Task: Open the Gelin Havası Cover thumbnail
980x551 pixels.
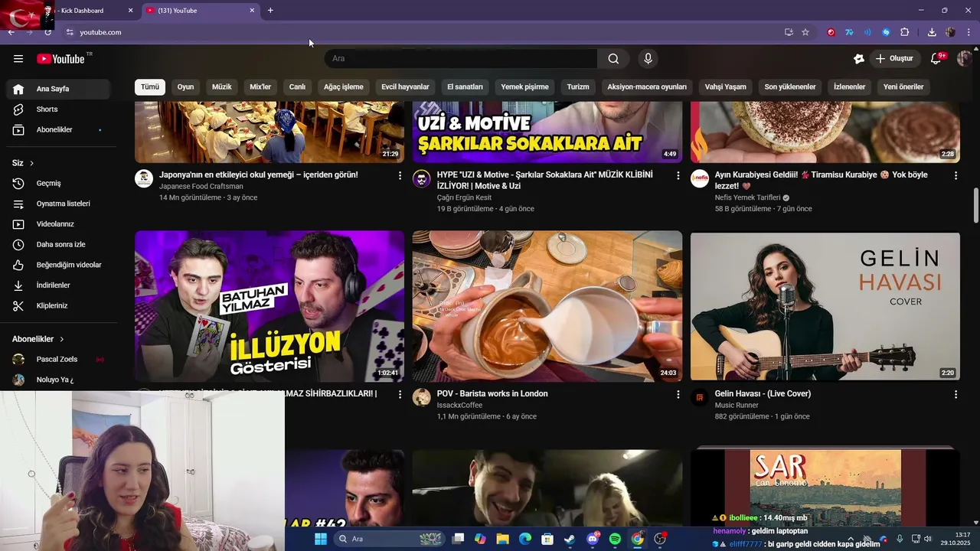Action: [x=825, y=306]
